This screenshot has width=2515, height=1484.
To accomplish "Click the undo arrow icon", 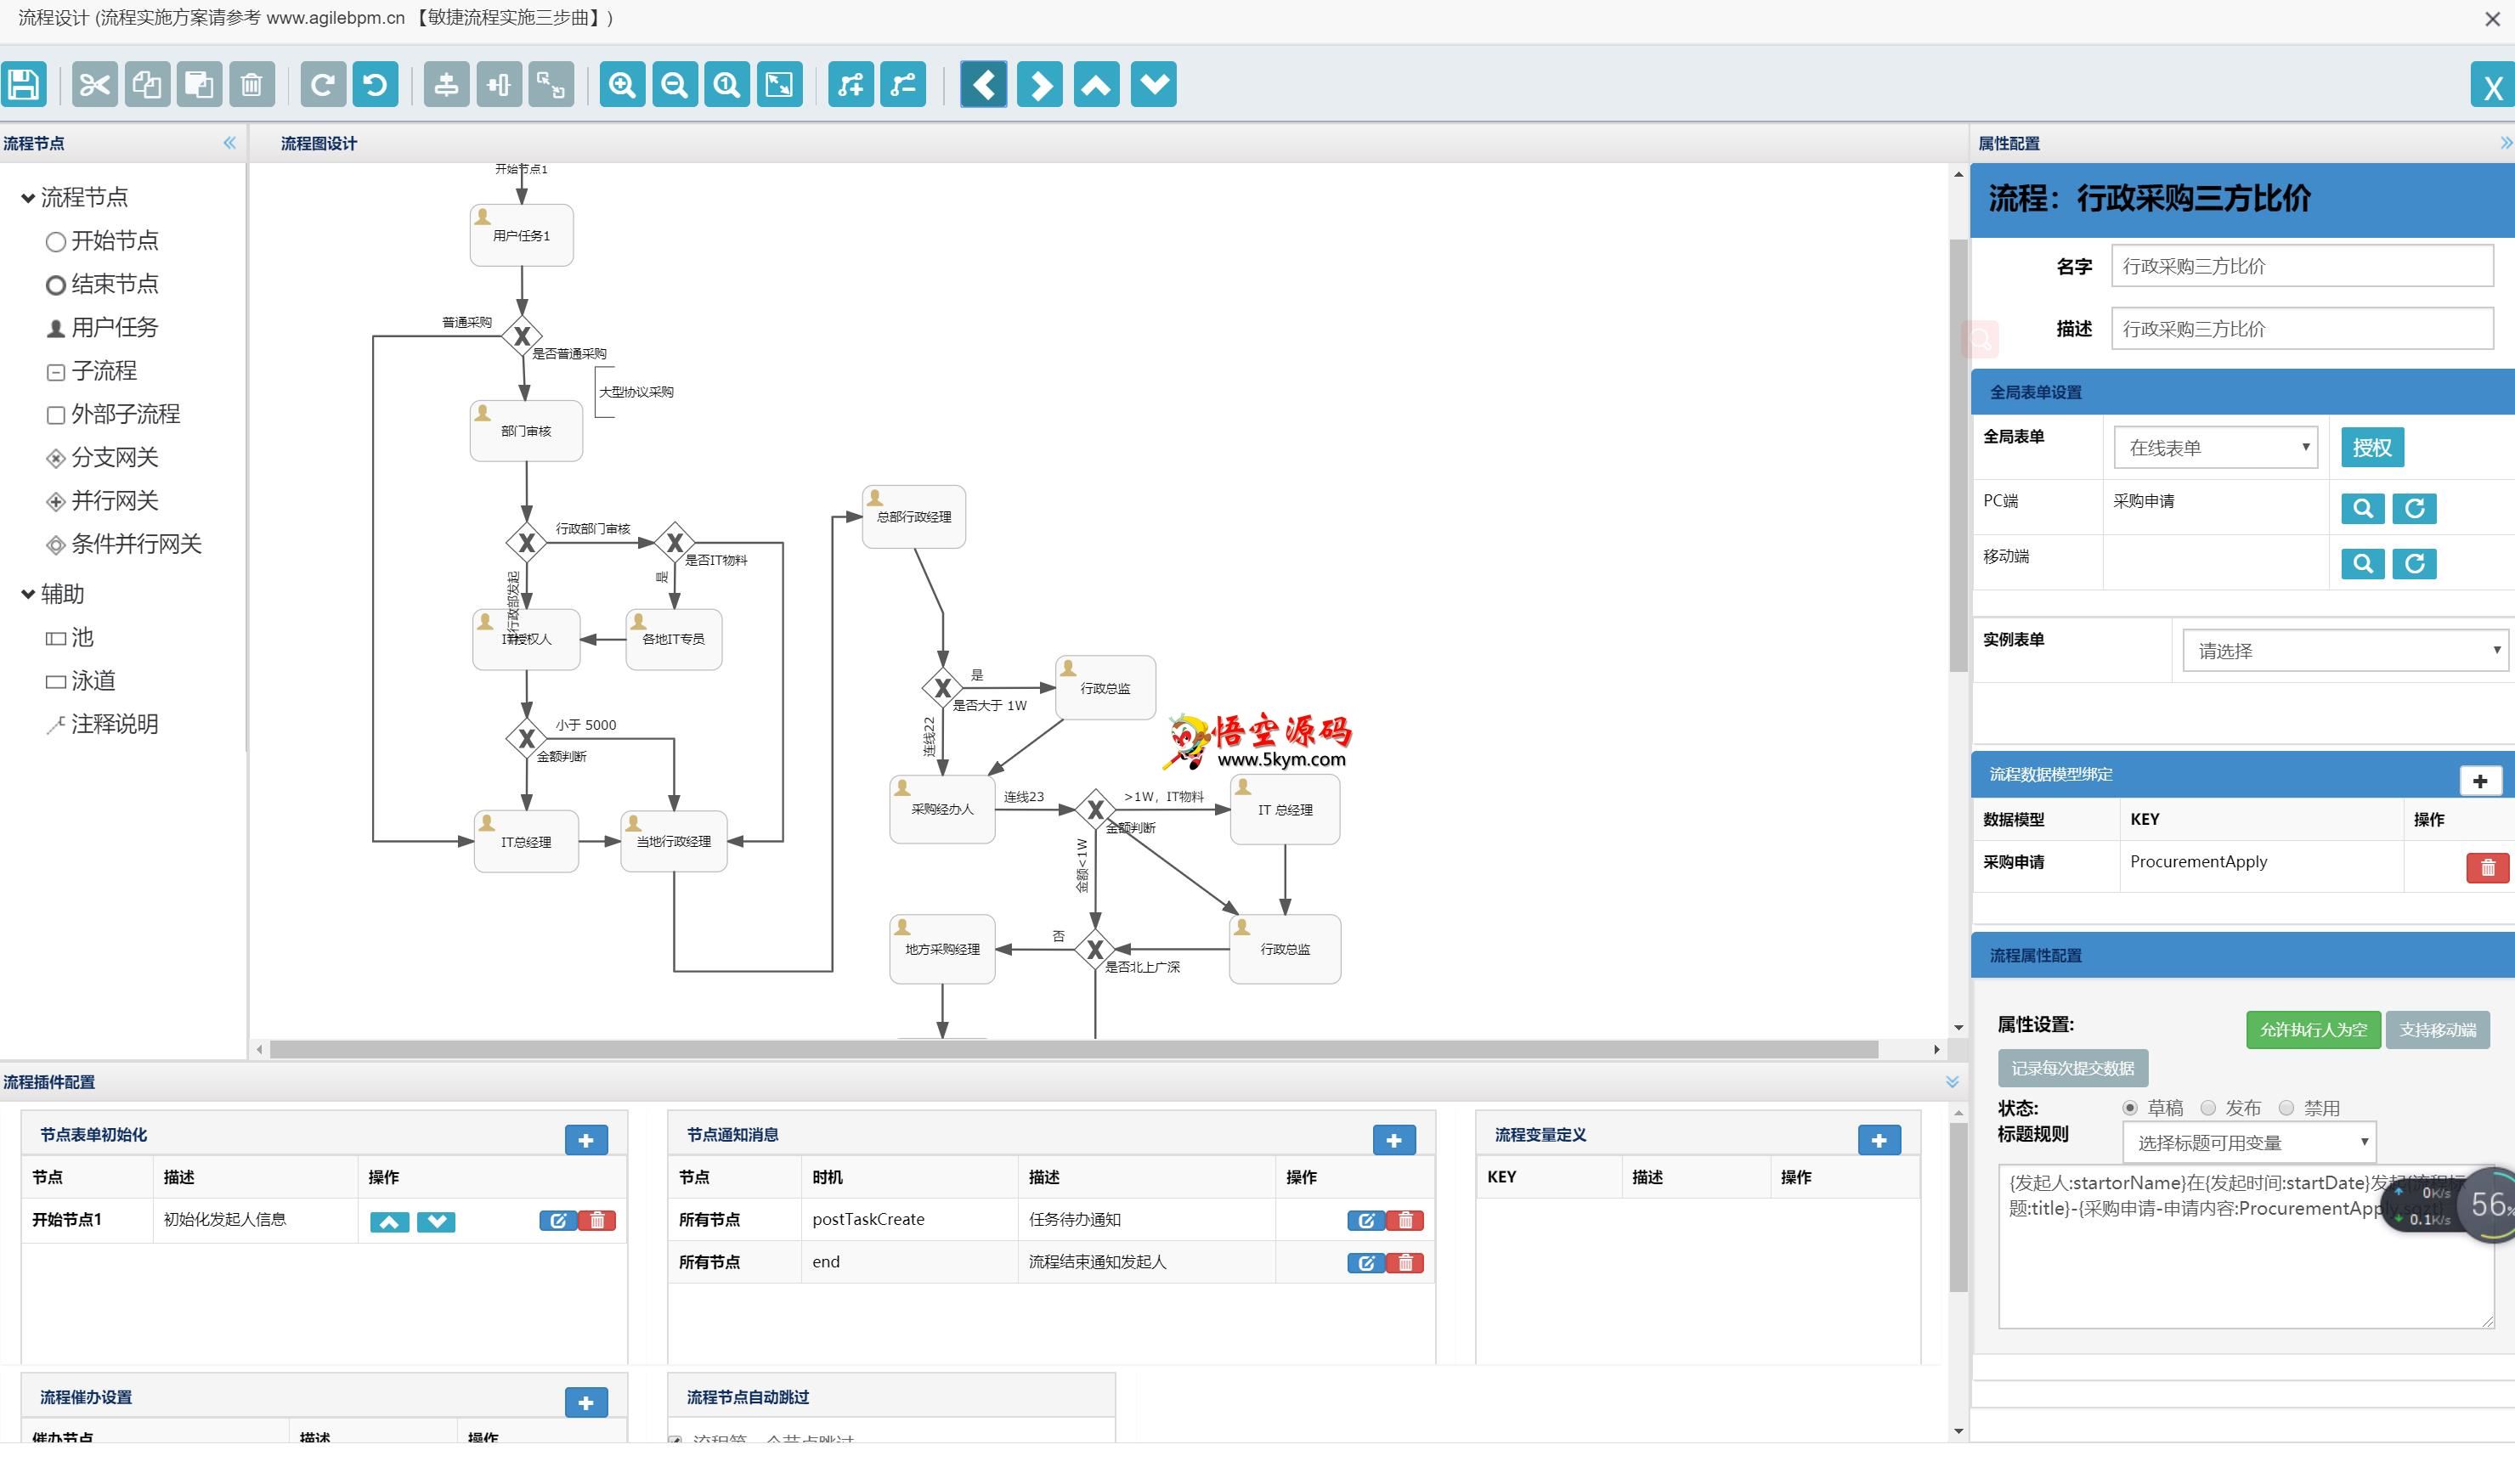I will click(x=376, y=84).
